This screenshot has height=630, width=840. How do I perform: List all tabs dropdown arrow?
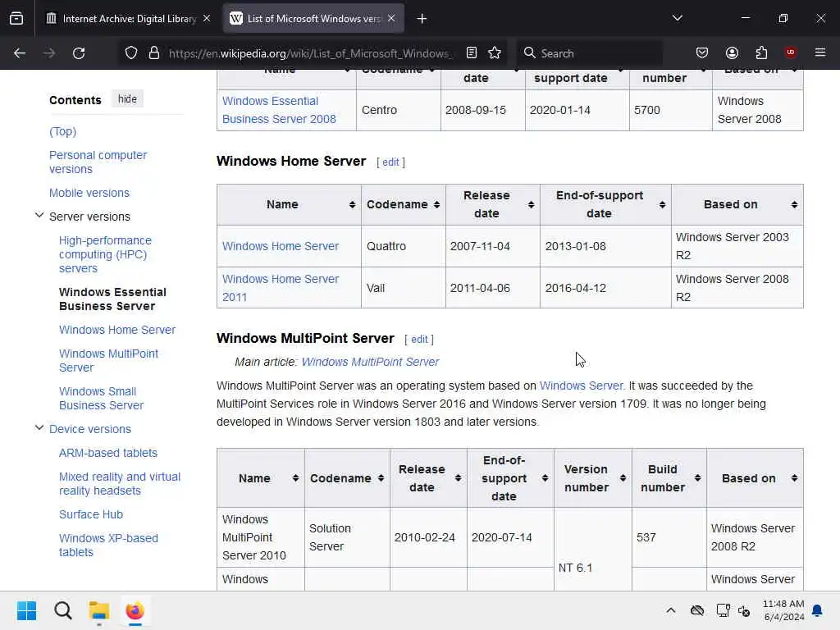(677, 18)
